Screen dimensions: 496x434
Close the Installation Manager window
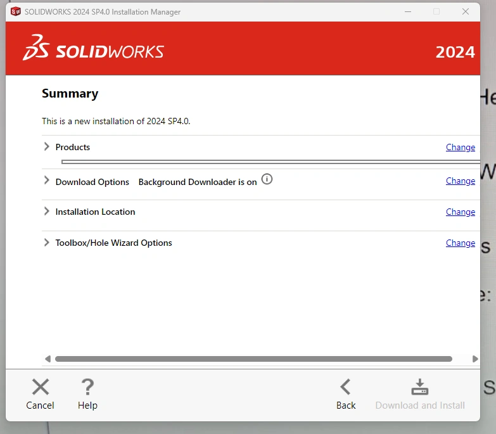click(466, 11)
